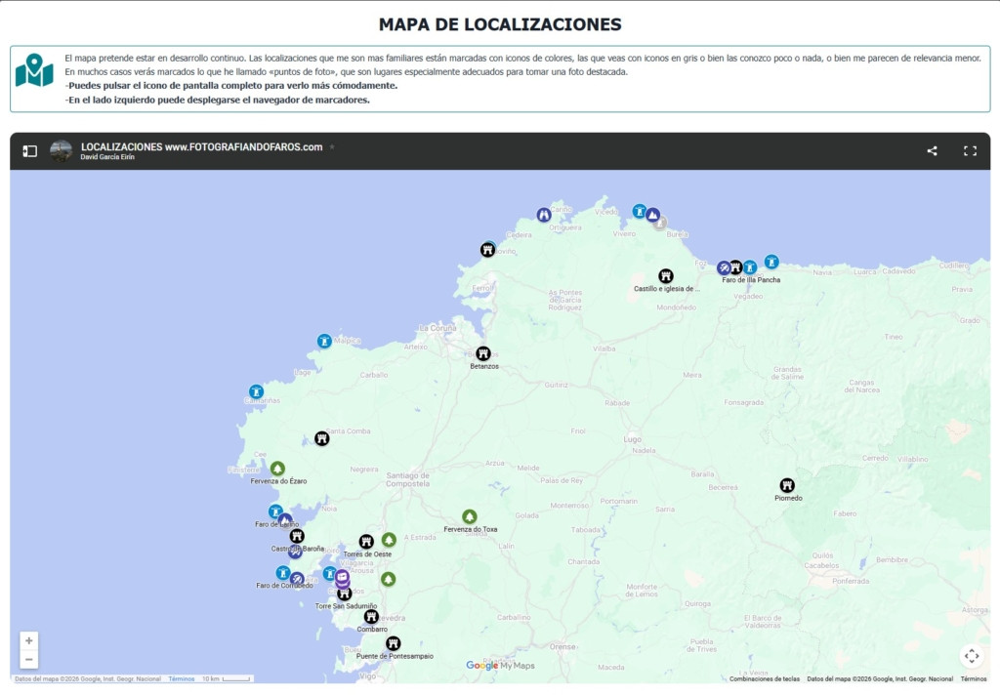Image resolution: width=1000 pixels, height=696 pixels.
Task: Select the Torres de Oeste castle marker
Action: (366, 542)
